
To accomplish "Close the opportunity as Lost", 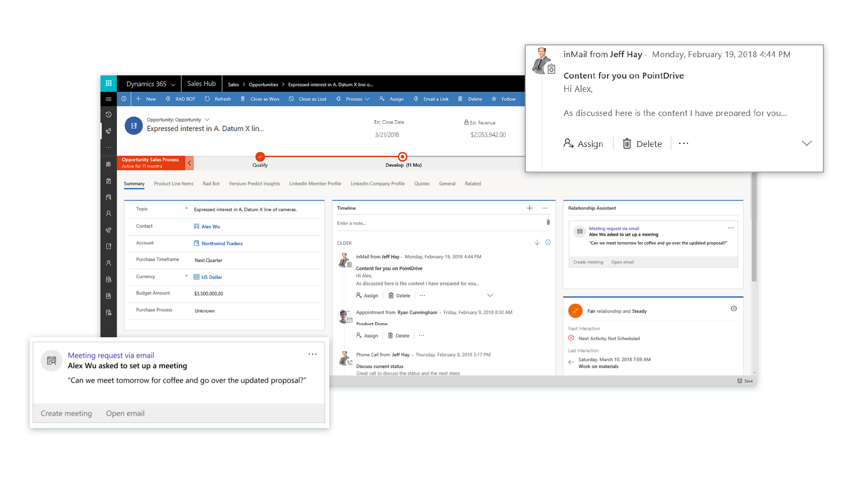I will click(x=307, y=99).
